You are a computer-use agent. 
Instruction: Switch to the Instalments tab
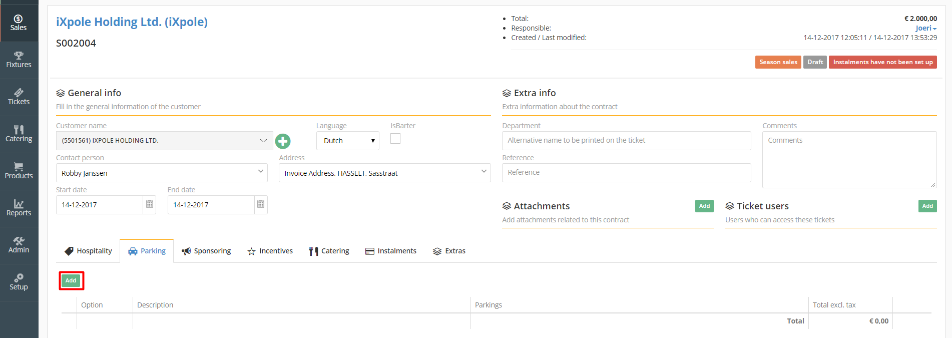[x=390, y=251]
